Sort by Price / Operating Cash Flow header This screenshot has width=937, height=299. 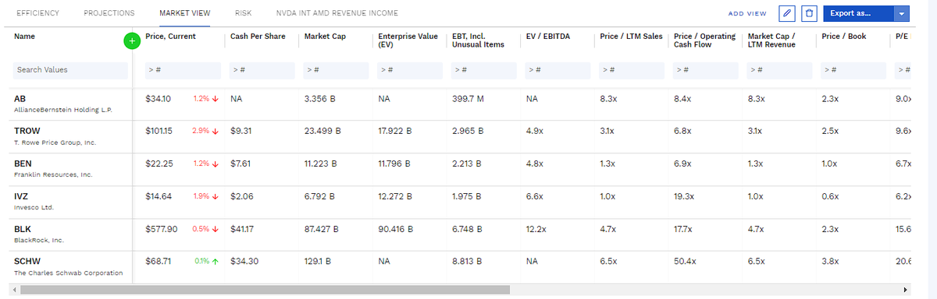[704, 40]
